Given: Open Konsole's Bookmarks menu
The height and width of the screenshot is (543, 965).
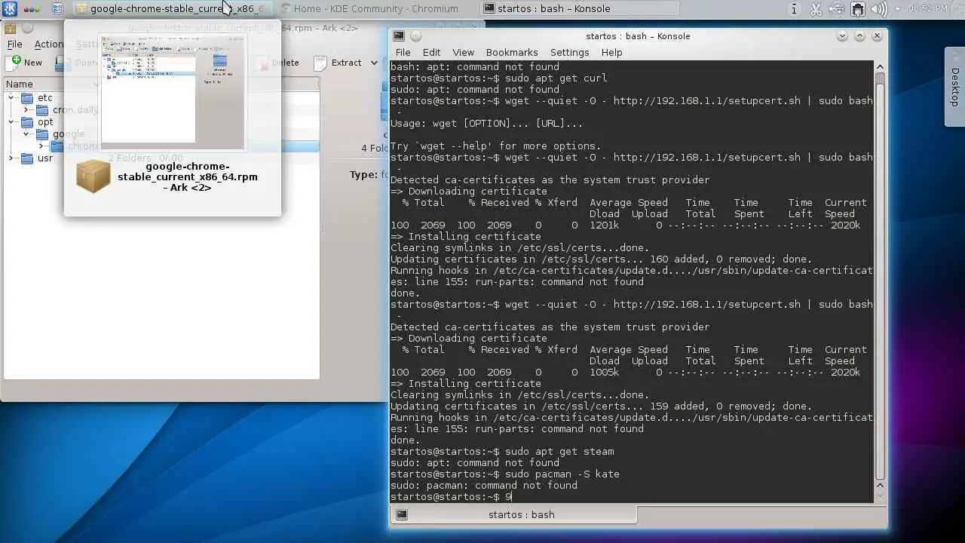Looking at the screenshot, I should pyautogui.click(x=512, y=52).
